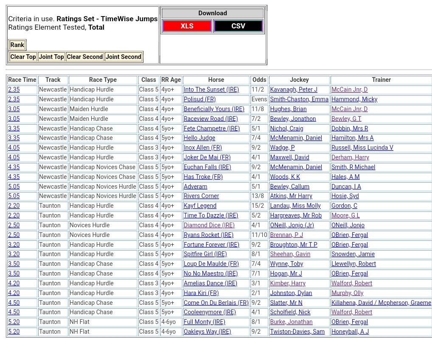This screenshot has height=343, width=432.
Task: Open horse Come On Du Berlais (FR)
Action: click(216, 303)
